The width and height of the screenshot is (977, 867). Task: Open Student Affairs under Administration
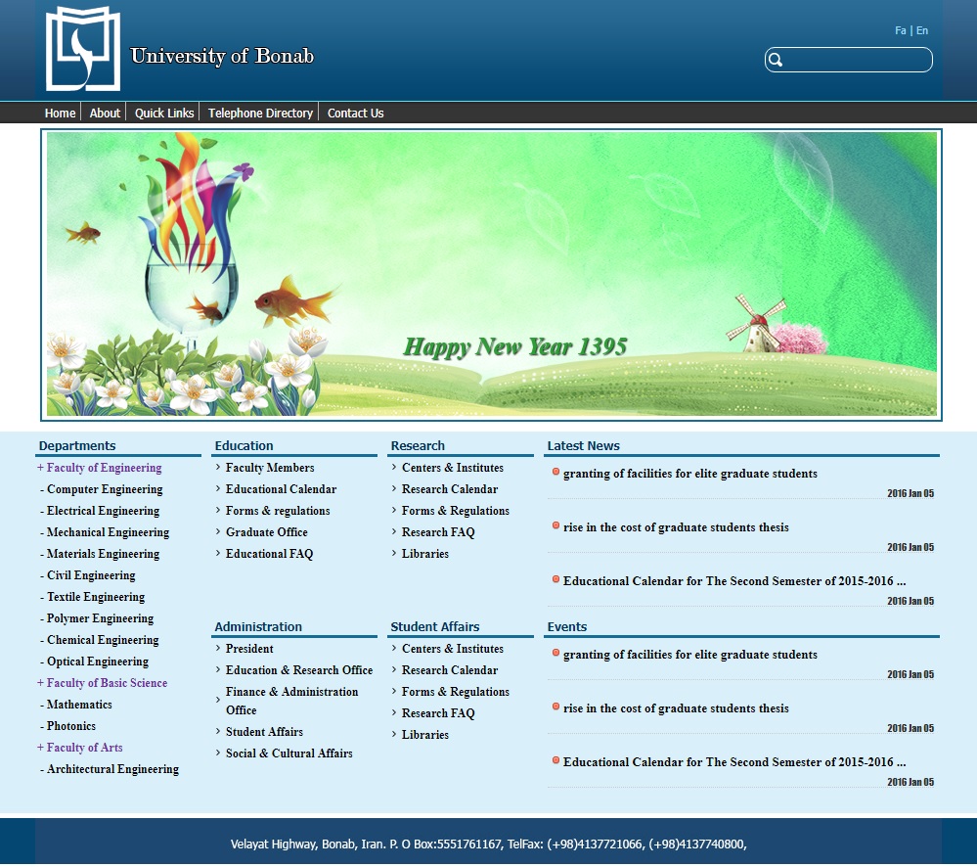(264, 732)
